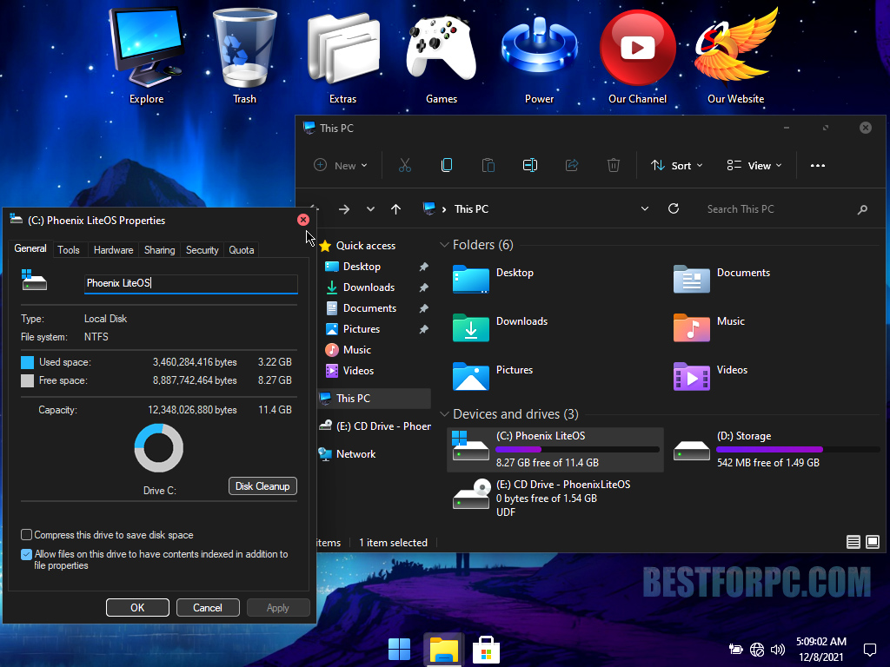
Task: Select Quick access in navigation pane
Action: coord(366,246)
